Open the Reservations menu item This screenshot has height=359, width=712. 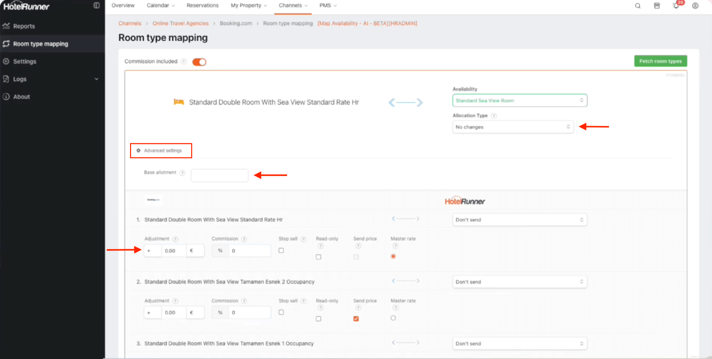(x=202, y=6)
